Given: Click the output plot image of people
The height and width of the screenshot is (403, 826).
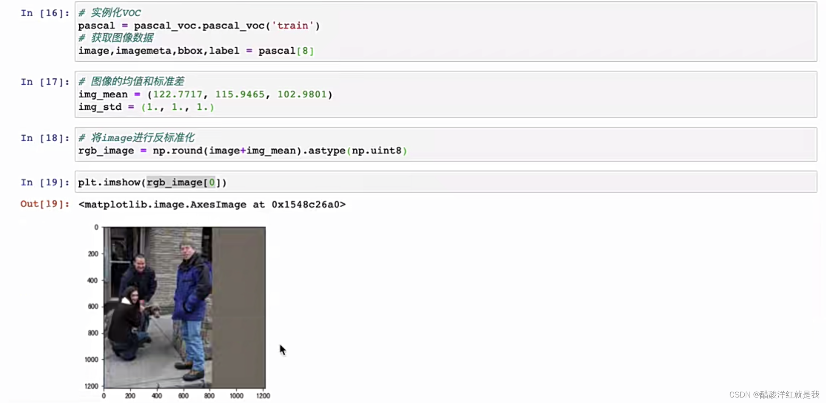Looking at the screenshot, I should coord(185,307).
